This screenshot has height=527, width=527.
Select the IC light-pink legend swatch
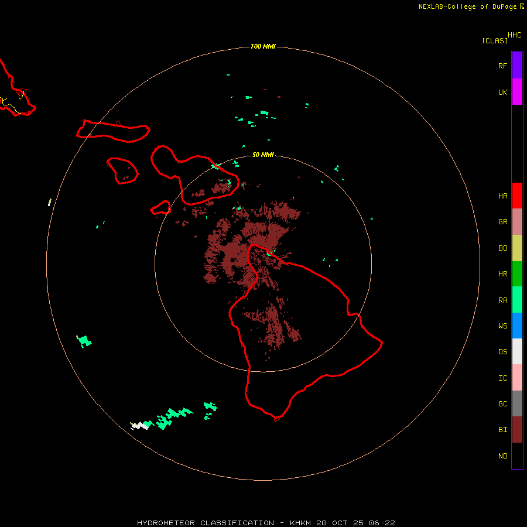517,378
